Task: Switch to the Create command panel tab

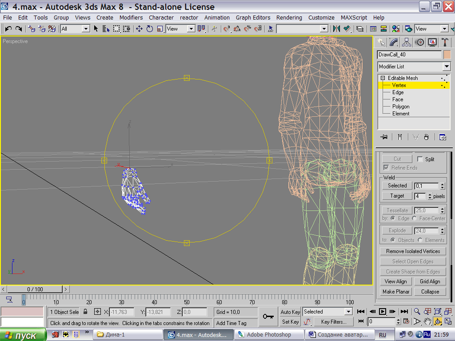Action: coord(381,43)
